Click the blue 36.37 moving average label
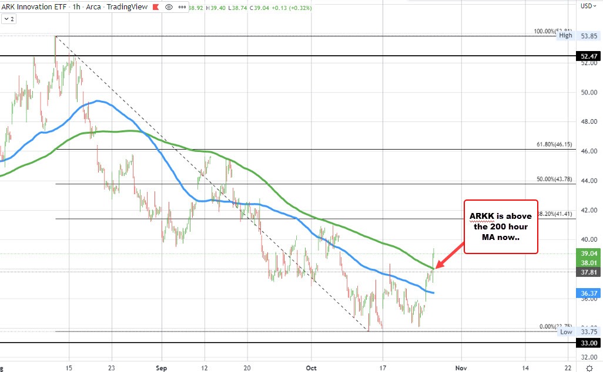The width and height of the screenshot is (603, 372). coord(588,293)
